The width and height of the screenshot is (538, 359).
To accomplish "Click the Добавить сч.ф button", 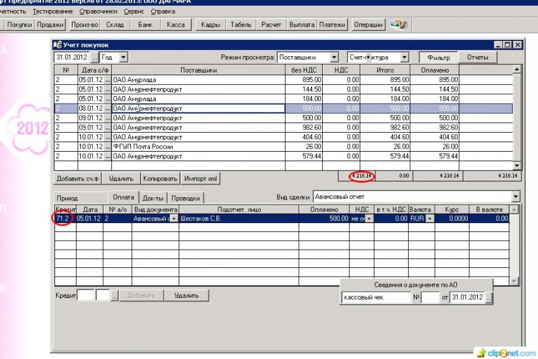I will point(77,178).
